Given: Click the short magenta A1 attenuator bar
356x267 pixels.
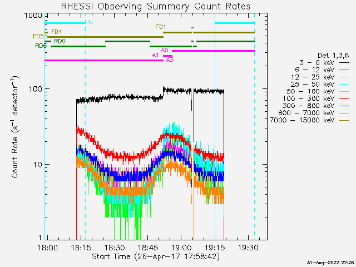Looking at the screenshot, I should pyautogui.click(x=167, y=56).
